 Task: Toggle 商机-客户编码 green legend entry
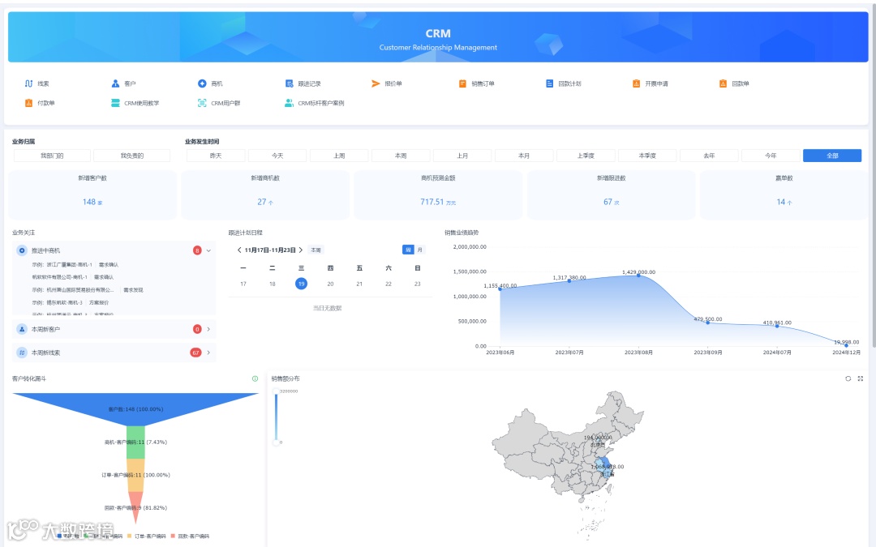(103, 536)
